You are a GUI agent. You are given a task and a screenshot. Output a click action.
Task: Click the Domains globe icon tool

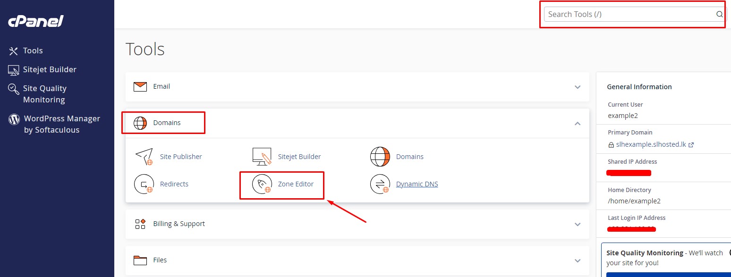[380, 157]
